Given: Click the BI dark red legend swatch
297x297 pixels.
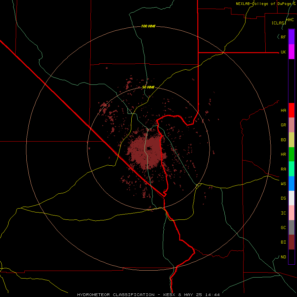Looking at the screenshot, I should coord(291,242).
